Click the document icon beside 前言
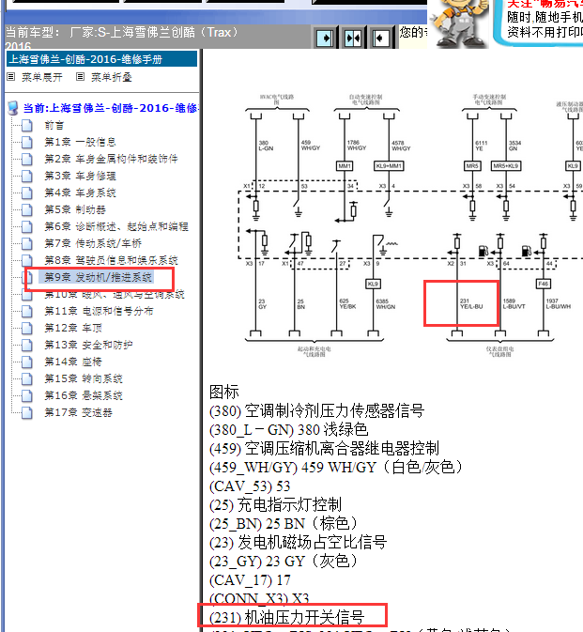This screenshot has width=583, height=632. 27,125
